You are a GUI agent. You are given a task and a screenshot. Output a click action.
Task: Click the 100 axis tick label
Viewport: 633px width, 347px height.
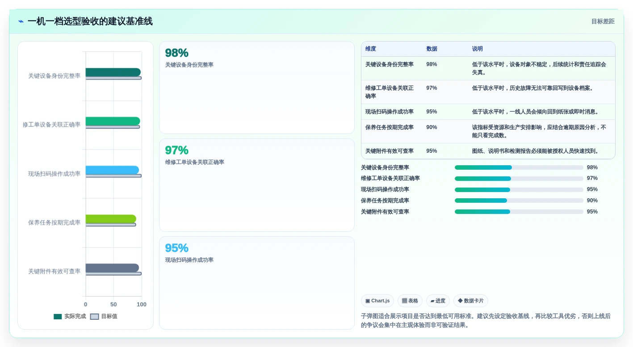pos(142,305)
